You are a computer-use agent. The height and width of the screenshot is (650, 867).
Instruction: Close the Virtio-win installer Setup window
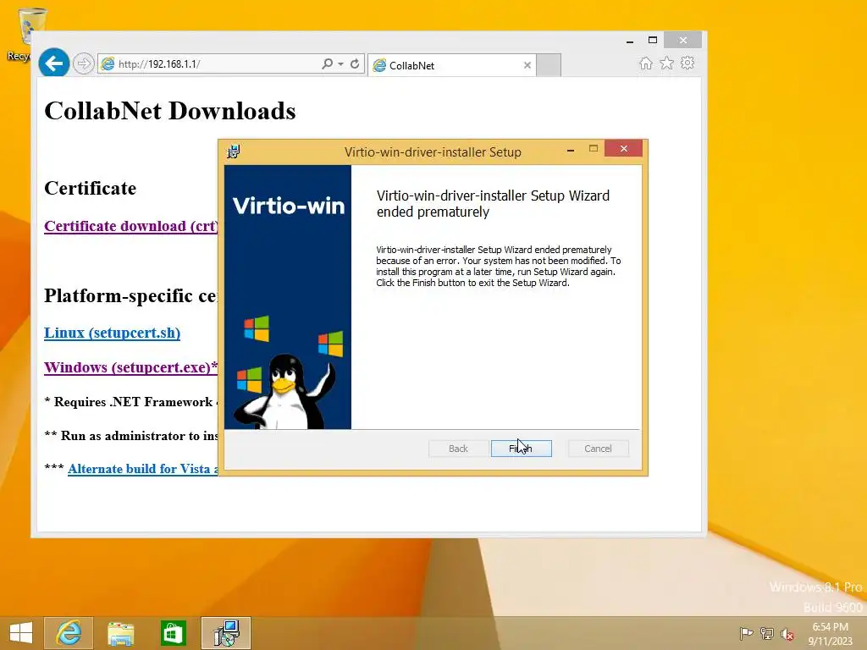[624, 149]
